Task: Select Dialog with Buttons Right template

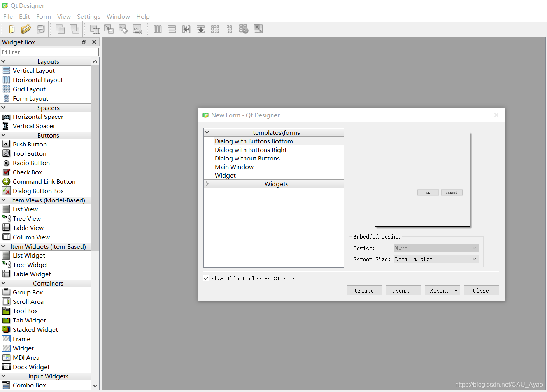Action: click(251, 150)
